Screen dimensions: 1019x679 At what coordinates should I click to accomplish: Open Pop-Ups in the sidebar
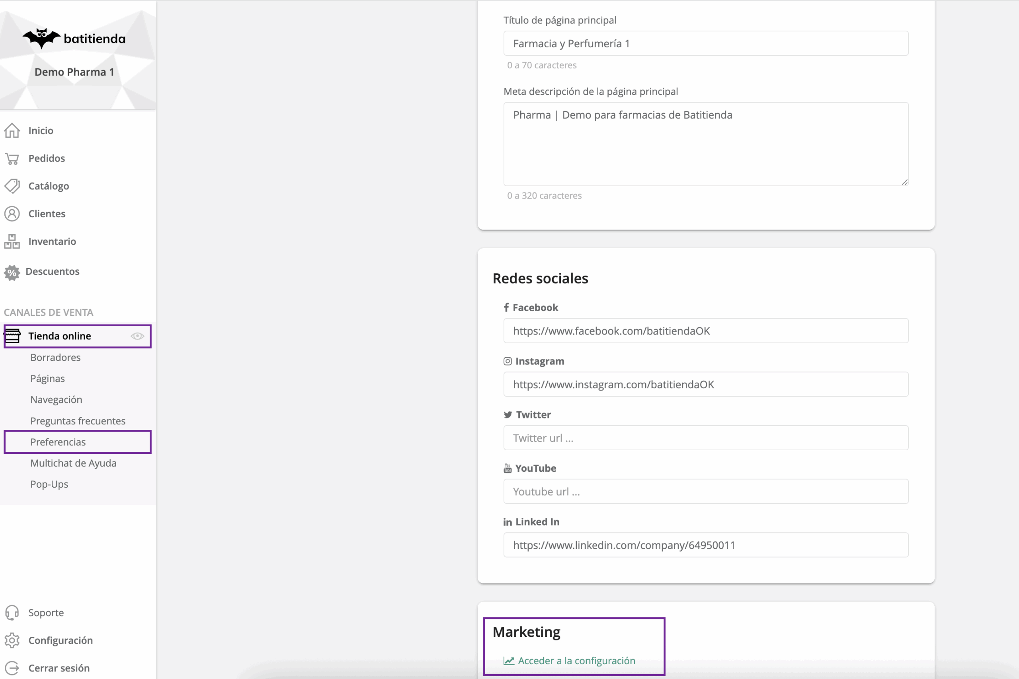click(49, 484)
